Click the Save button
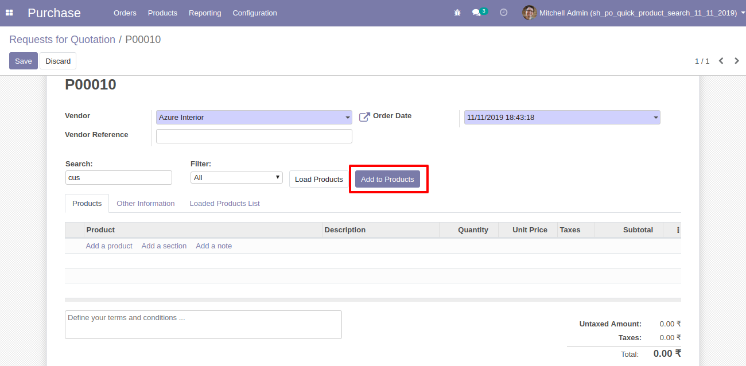This screenshot has height=366, width=746. [24, 61]
